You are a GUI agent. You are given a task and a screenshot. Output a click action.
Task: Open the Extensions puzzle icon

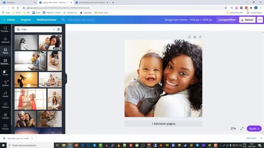[x=251, y=8]
